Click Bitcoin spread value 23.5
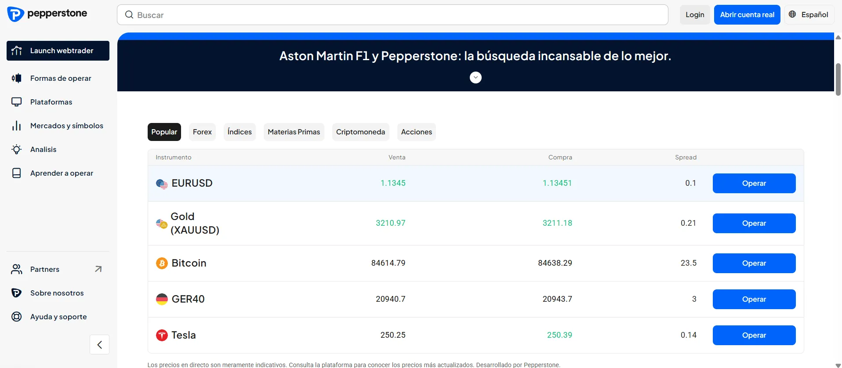Screen dimensions: 842x368 pyautogui.click(x=689, y=263)
